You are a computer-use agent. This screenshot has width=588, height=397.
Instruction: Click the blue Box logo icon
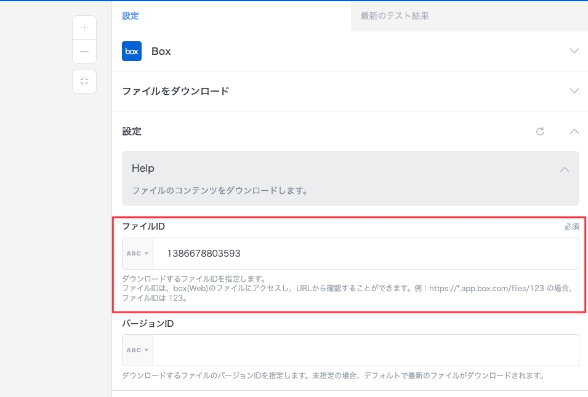tap(132, 51)
